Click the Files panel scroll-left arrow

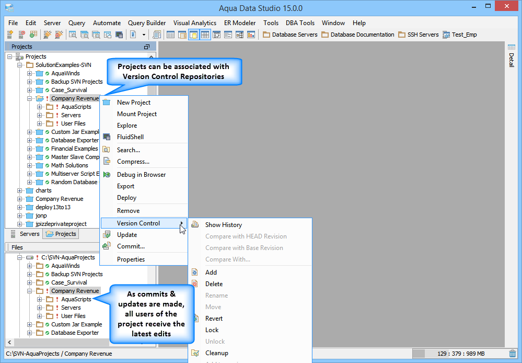(9, 342)
